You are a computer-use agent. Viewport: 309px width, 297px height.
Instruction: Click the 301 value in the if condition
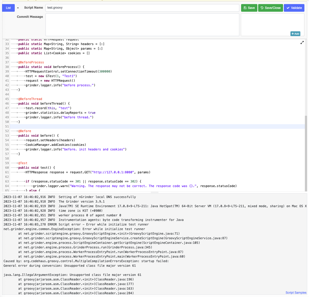tap(78, 181)
